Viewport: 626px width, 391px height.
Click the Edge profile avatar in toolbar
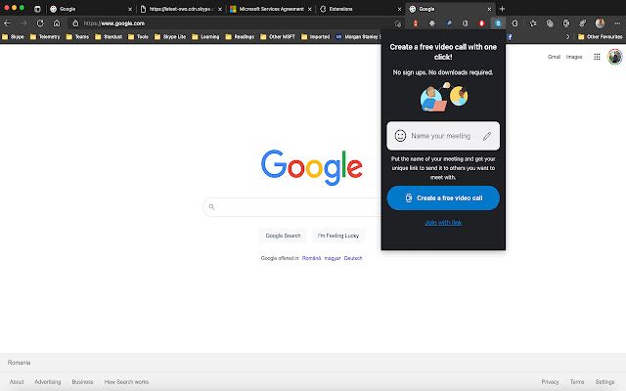pos(600,23)
